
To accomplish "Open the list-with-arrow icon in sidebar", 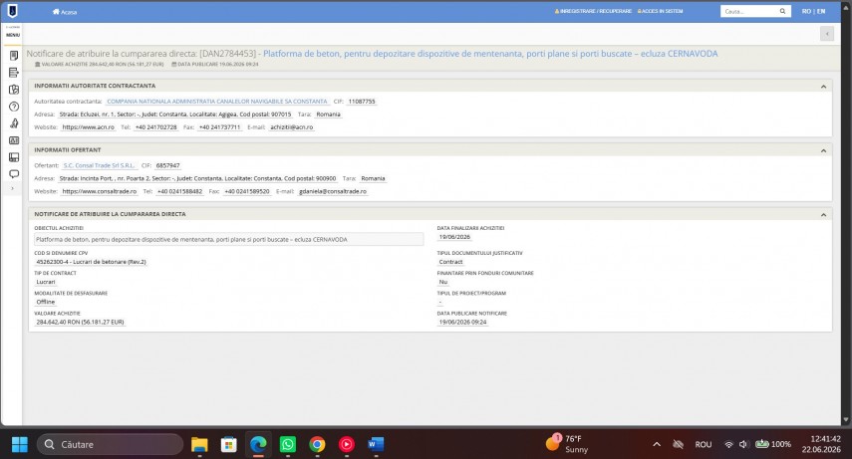I will pos(14,73).
